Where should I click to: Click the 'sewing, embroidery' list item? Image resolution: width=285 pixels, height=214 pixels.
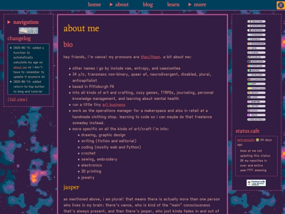click(99, 159)
